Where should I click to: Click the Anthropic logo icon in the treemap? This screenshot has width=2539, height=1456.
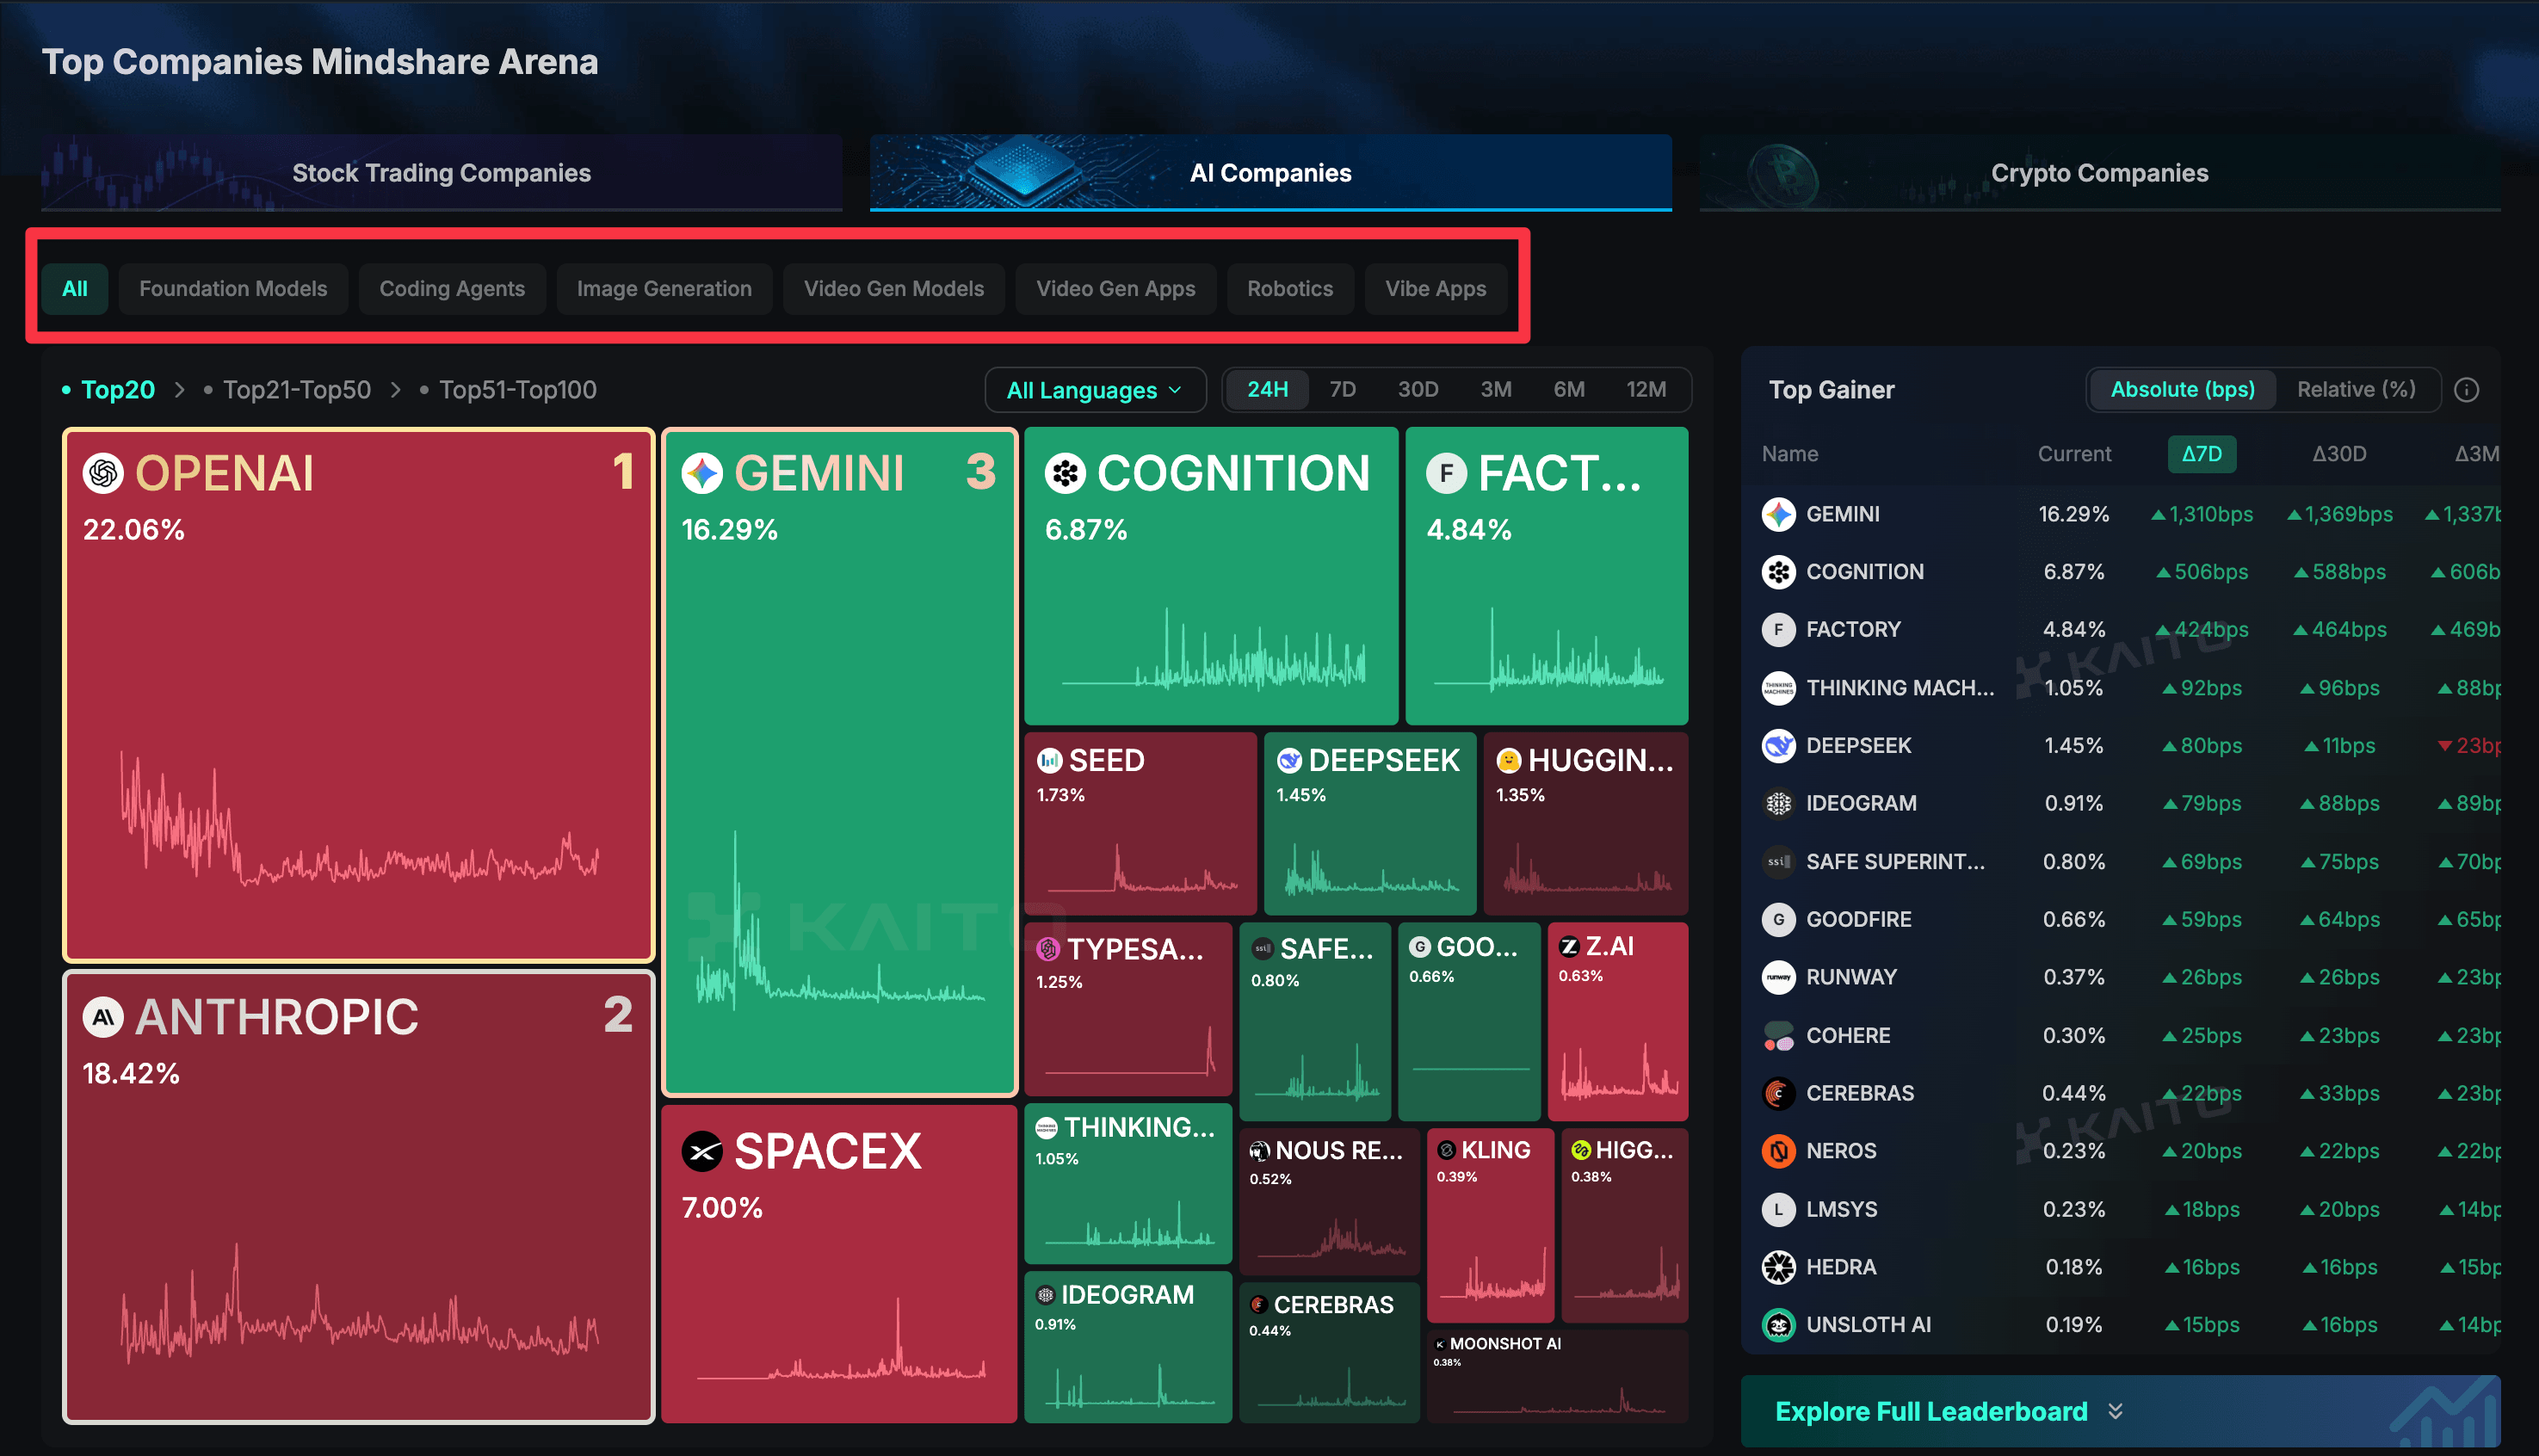pyautogui.click(x=103, y=1017)
